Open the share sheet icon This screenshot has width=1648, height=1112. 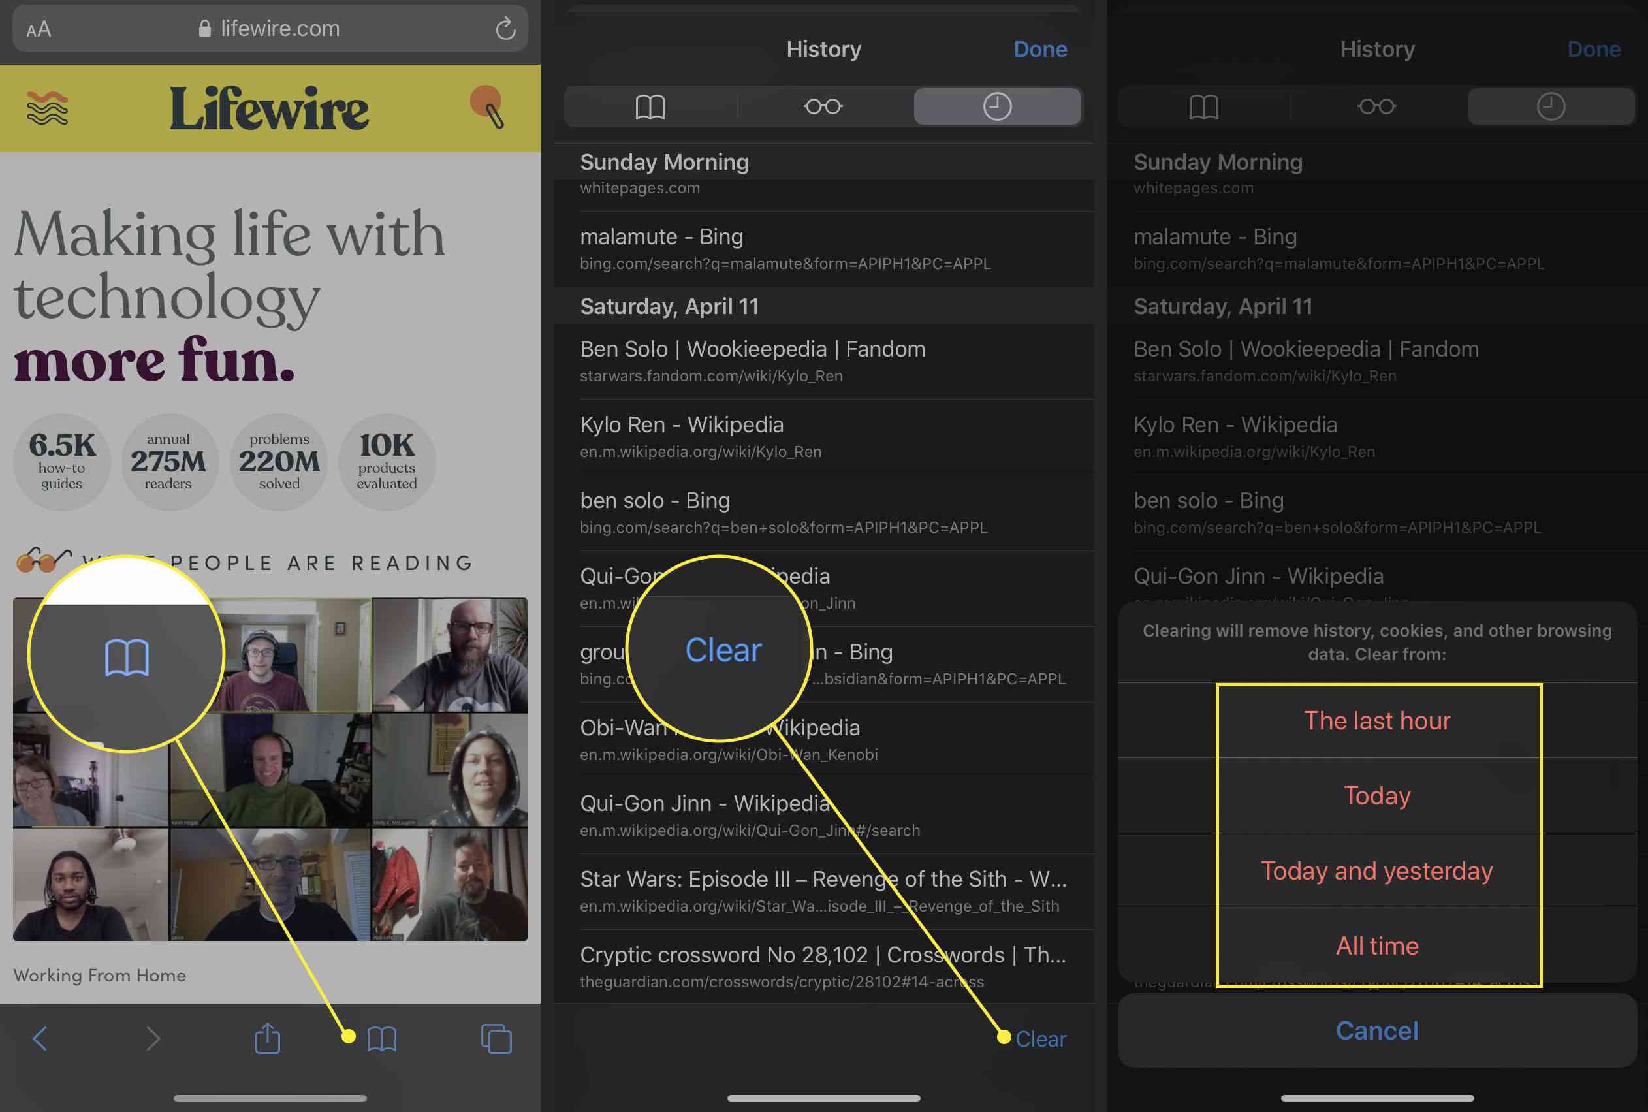coord(267,1038)
